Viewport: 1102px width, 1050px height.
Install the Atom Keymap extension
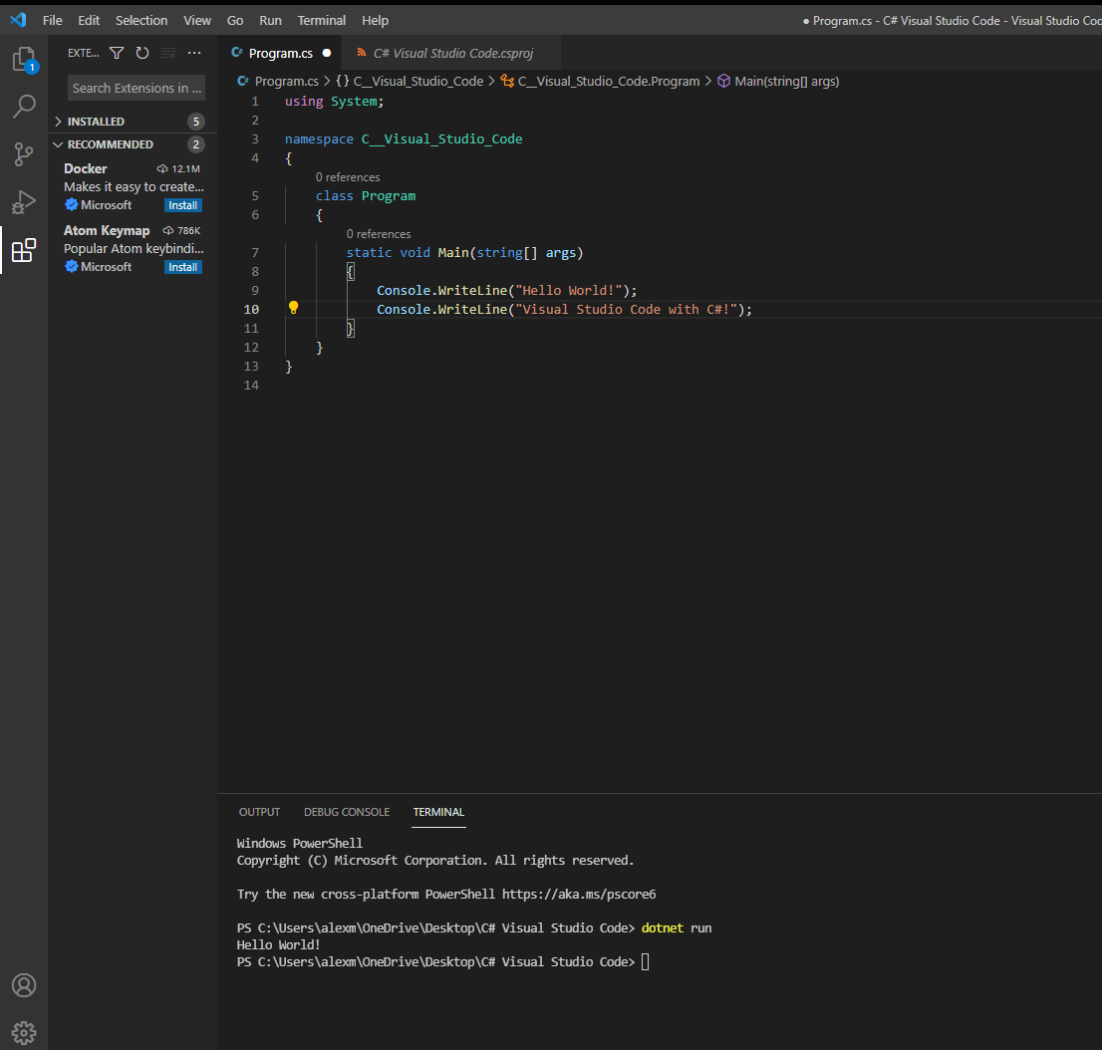click(182, 267)
